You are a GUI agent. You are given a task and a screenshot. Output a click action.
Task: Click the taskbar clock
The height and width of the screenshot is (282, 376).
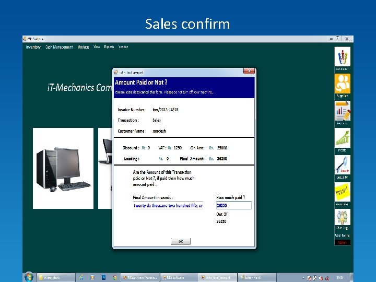tap(340, 277)
